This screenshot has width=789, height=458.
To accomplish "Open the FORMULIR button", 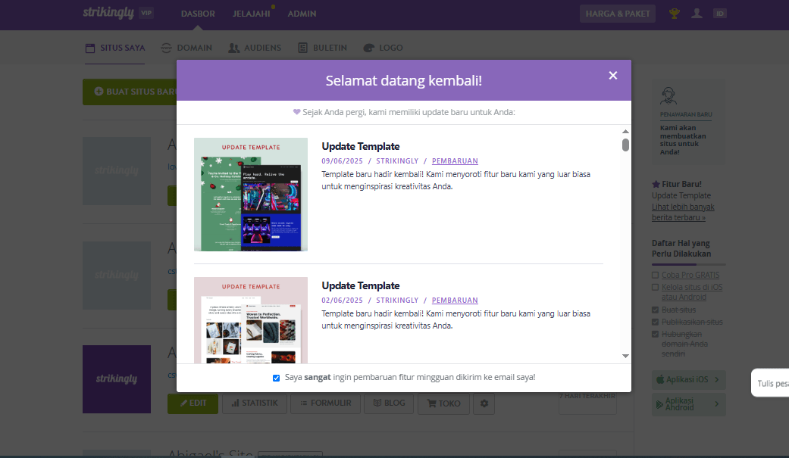I will click(x=326, y=403).
